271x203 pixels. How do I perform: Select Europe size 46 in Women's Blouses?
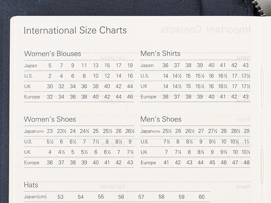(x=130, y=97)
